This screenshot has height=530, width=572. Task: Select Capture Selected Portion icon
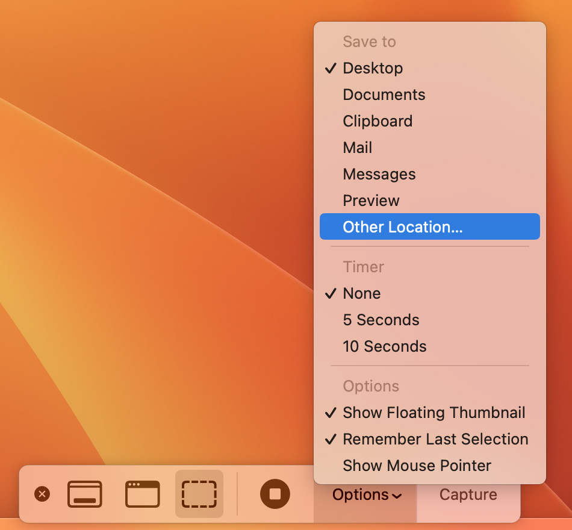(x=199, y=494)
